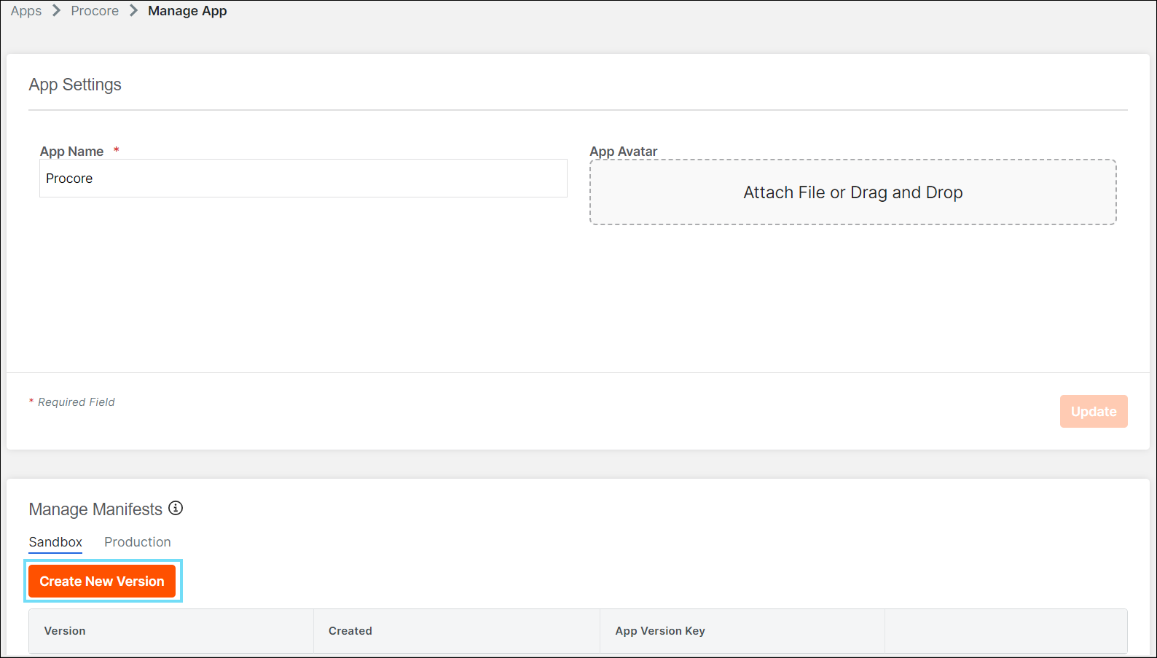Click the Created column header
This screenshot has width=1157, height=658.
350,631
